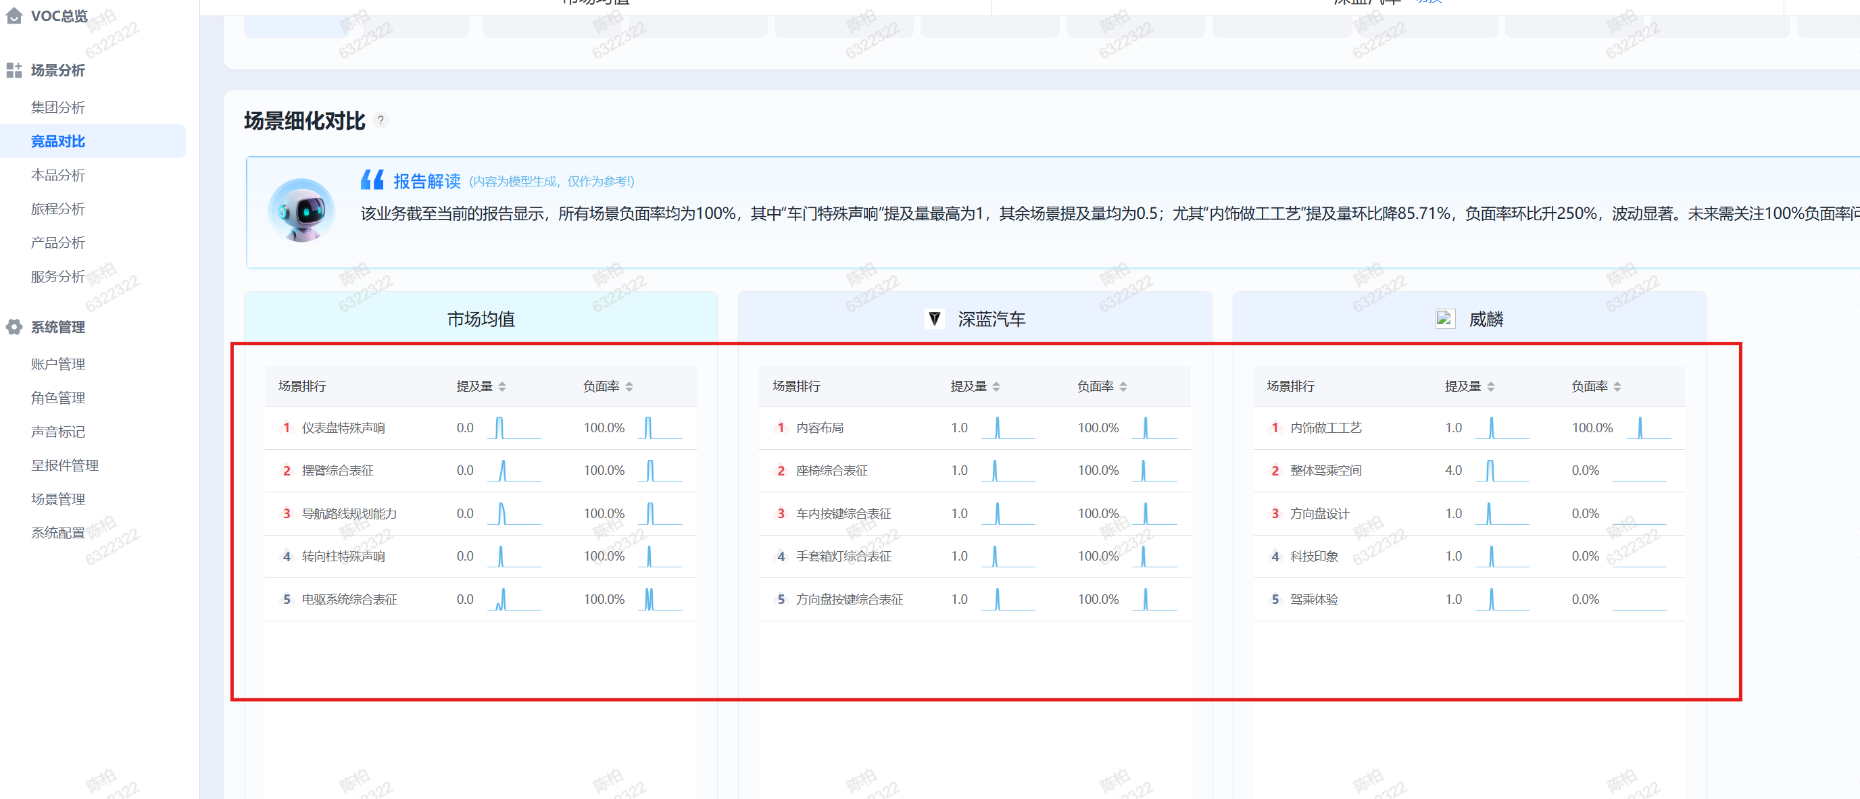The width and height of the screenshot is (1860, 799).
Task: Click the 深蓝汽车 brand logo icon
Action: [934, 319]
